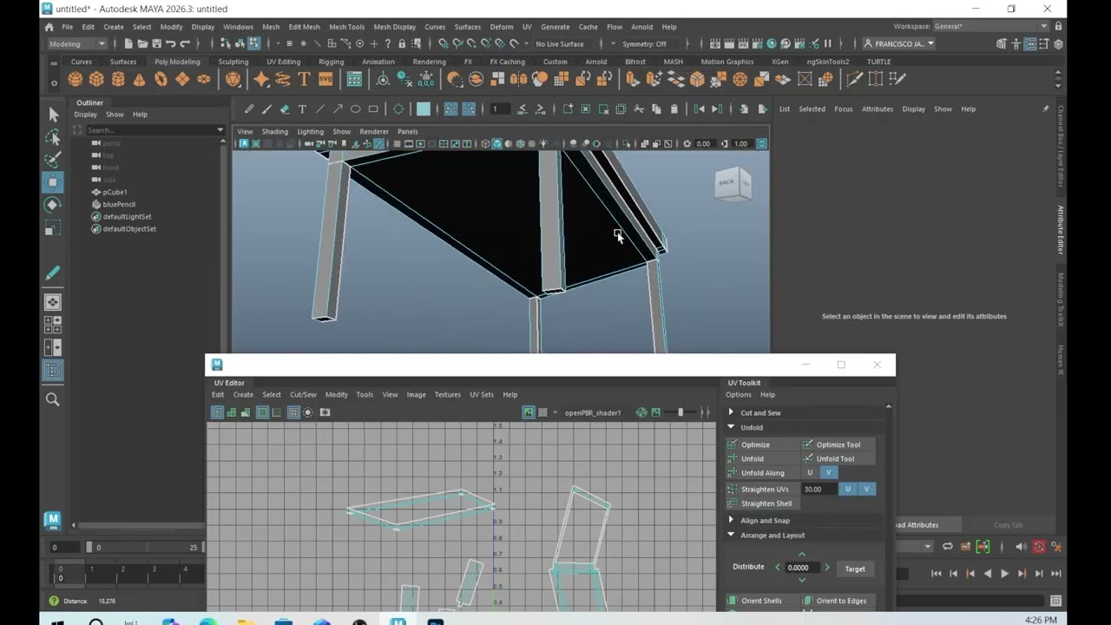The width and height of the screenshot is (1111, 625).
Task: Click the Optimize Tool button
Action: click(x=838, y=444)
